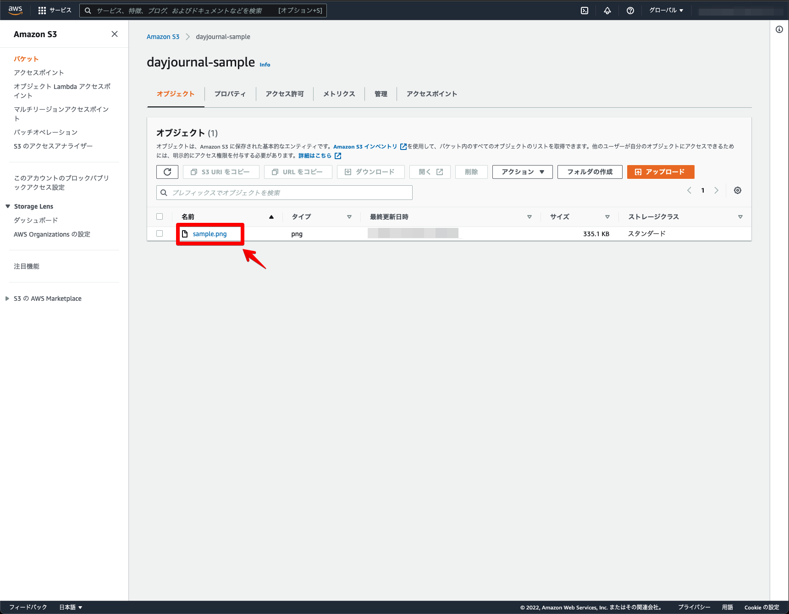This screenshot has height=614, width=789.
Task: Switch to the メトリクス tab
Action: tap(339, 94)
